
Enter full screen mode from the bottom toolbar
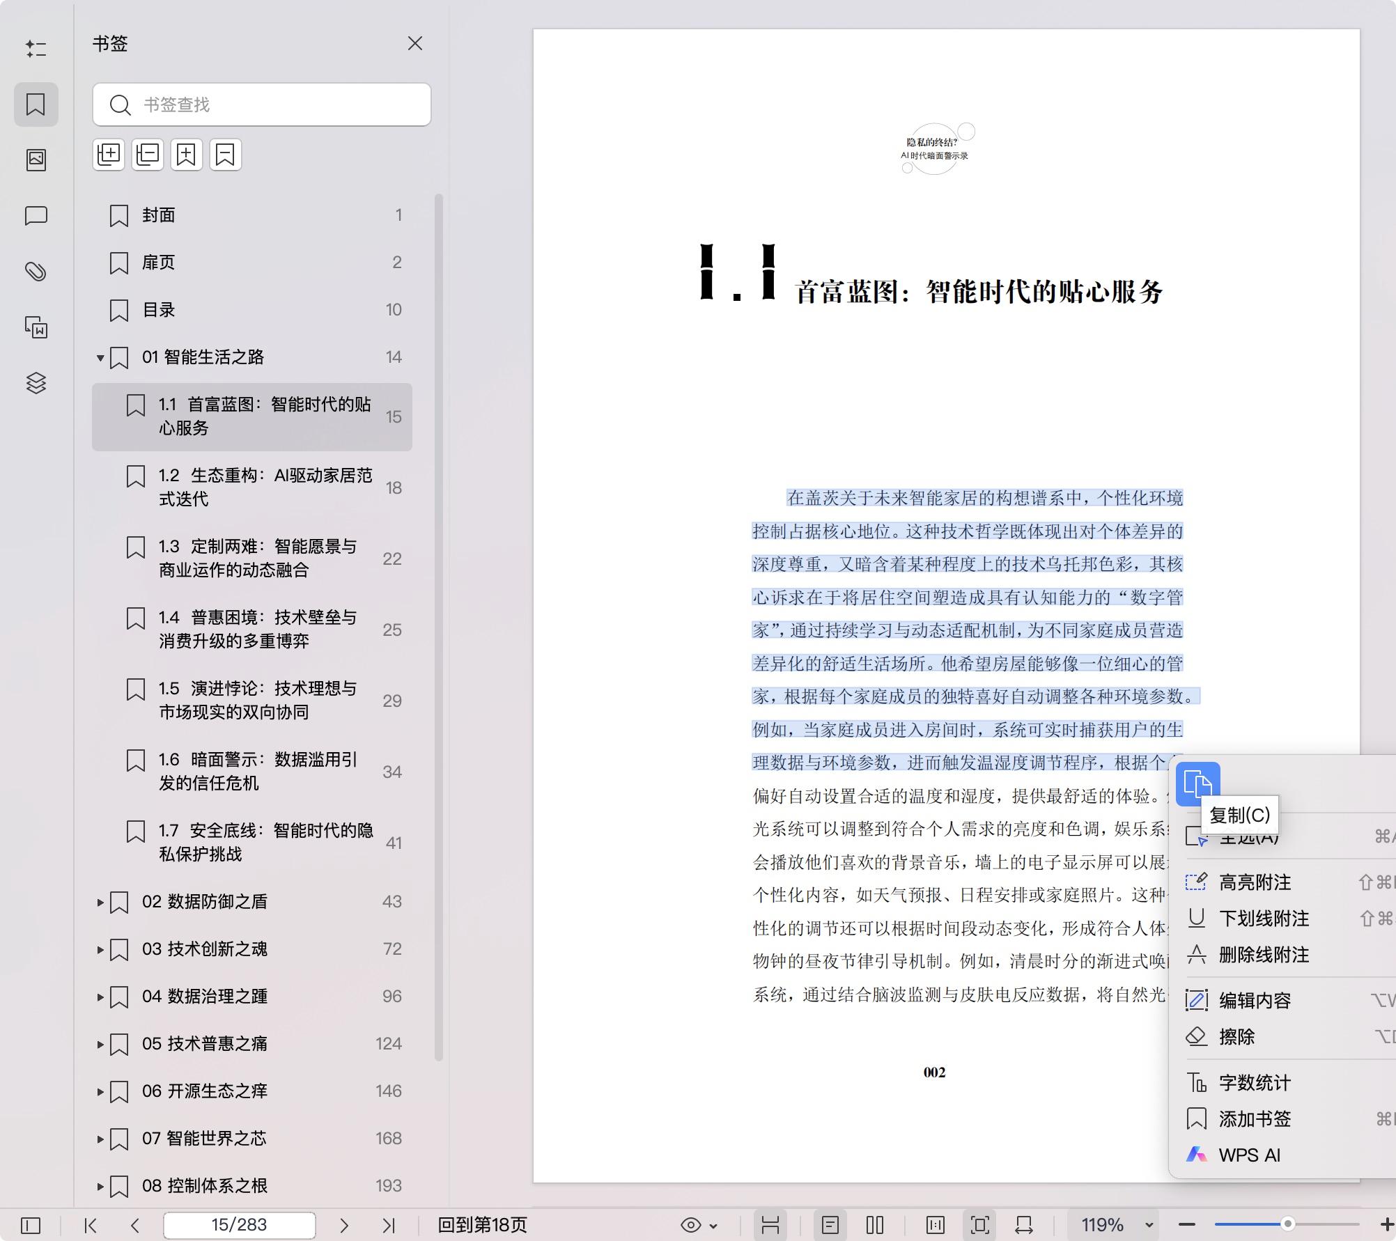click(980, 1224)
